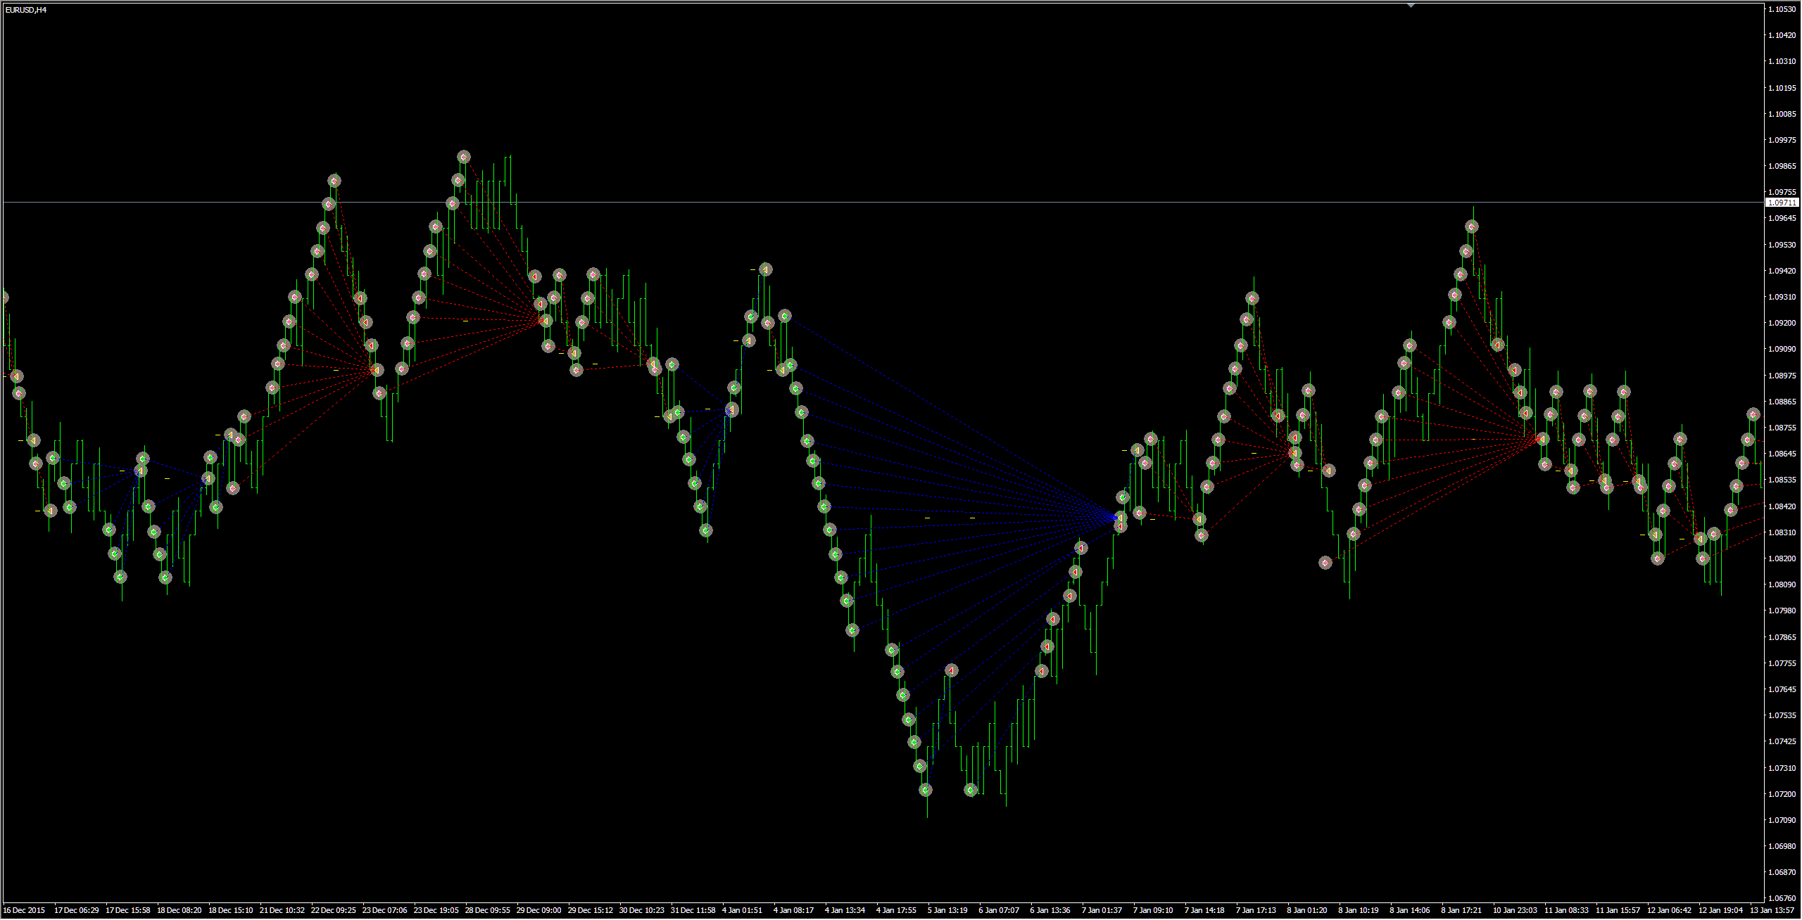This screenshot has width=1802, height=920.
Task: Click the pink sell arrow atop the 10 Jan peak
Action: (x=1472, y=226)
